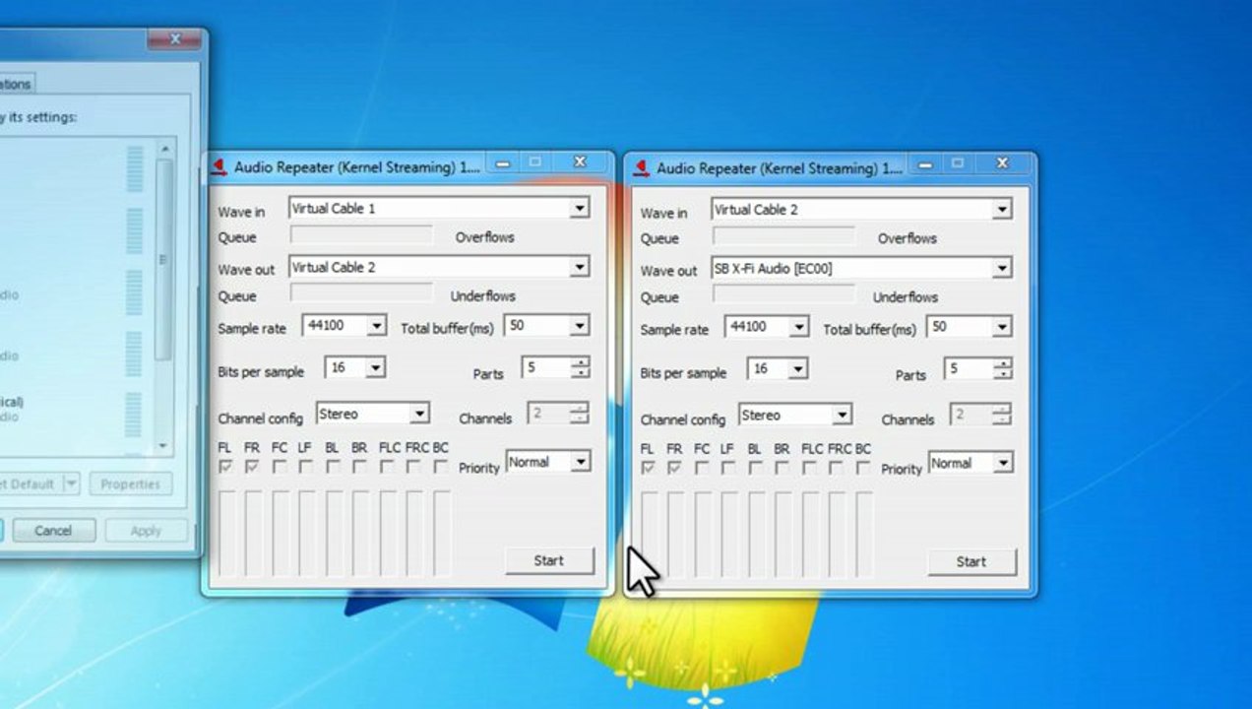
Task: Click Properties button in Sound dialog
Action: tap(131, 484)
